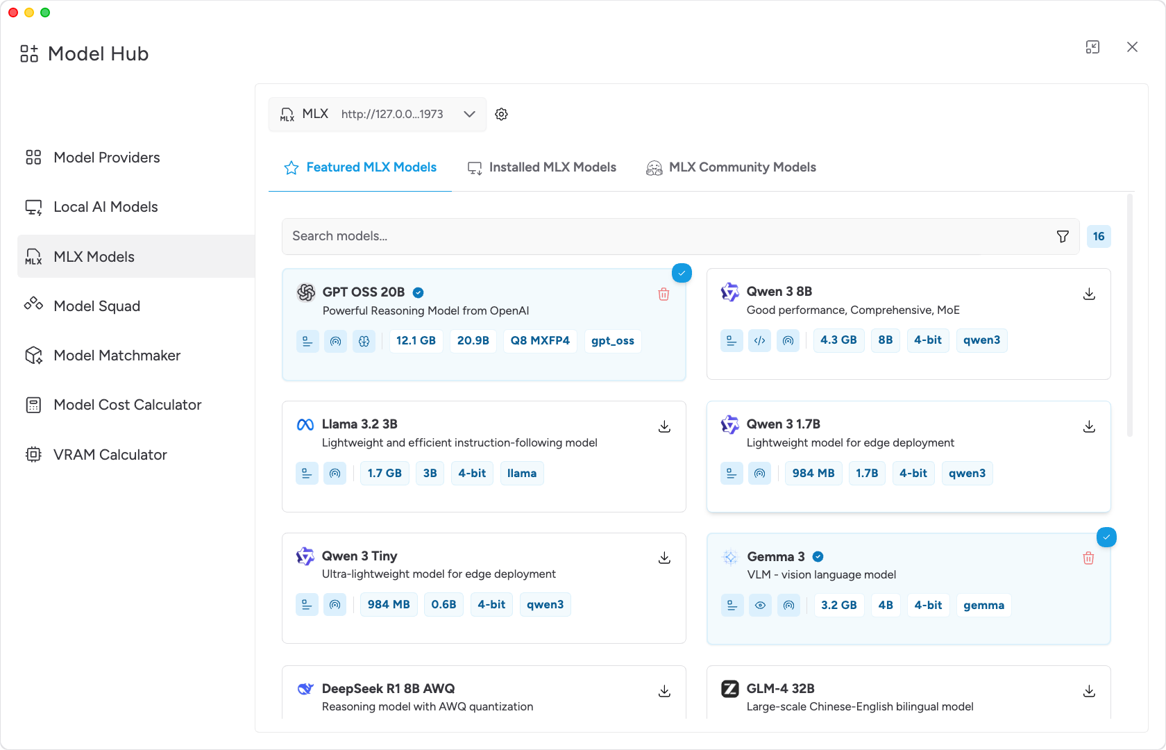The height and width of the screenshot is (750, 1166).
Task: Expand the MLX server address dropdown
Action: pos(469,115)
